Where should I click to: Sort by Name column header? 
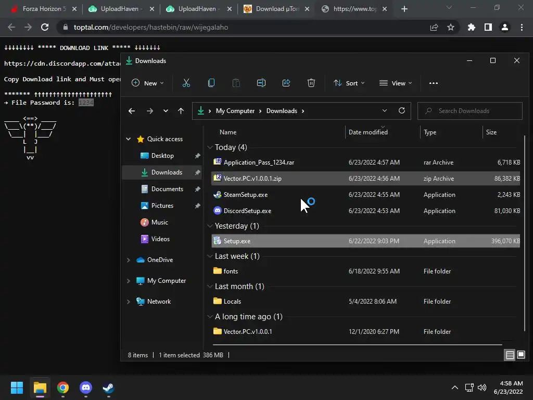pyautogui.click(x=228, y=132)
